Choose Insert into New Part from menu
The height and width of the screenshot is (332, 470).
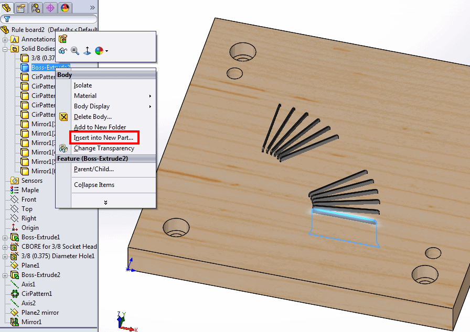click(x=104, y=138)
